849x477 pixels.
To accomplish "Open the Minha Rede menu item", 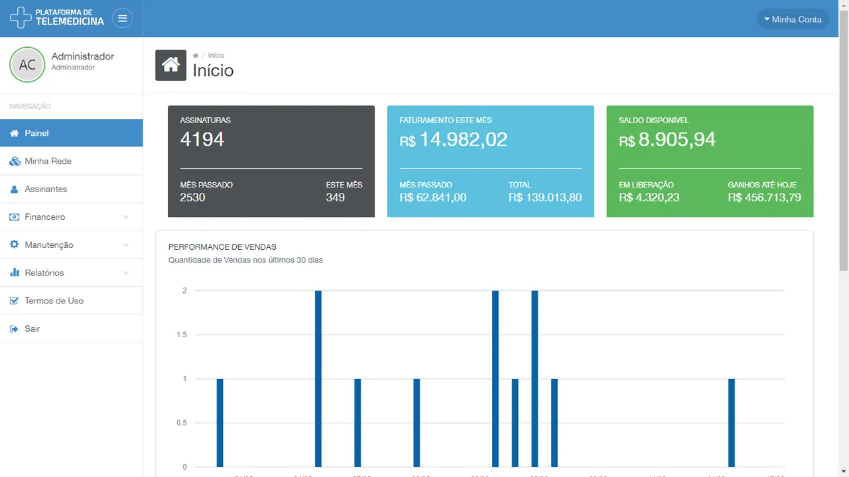I will [72, 161].
